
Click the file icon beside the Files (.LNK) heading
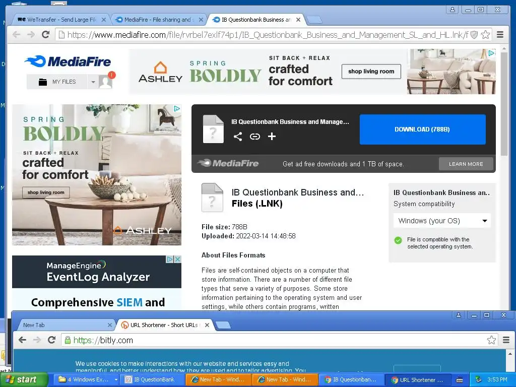pos(212,198)
